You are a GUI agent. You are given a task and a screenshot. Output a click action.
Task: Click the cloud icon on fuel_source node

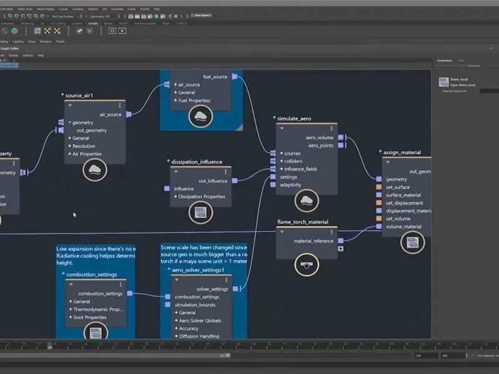tap(201, 116)
